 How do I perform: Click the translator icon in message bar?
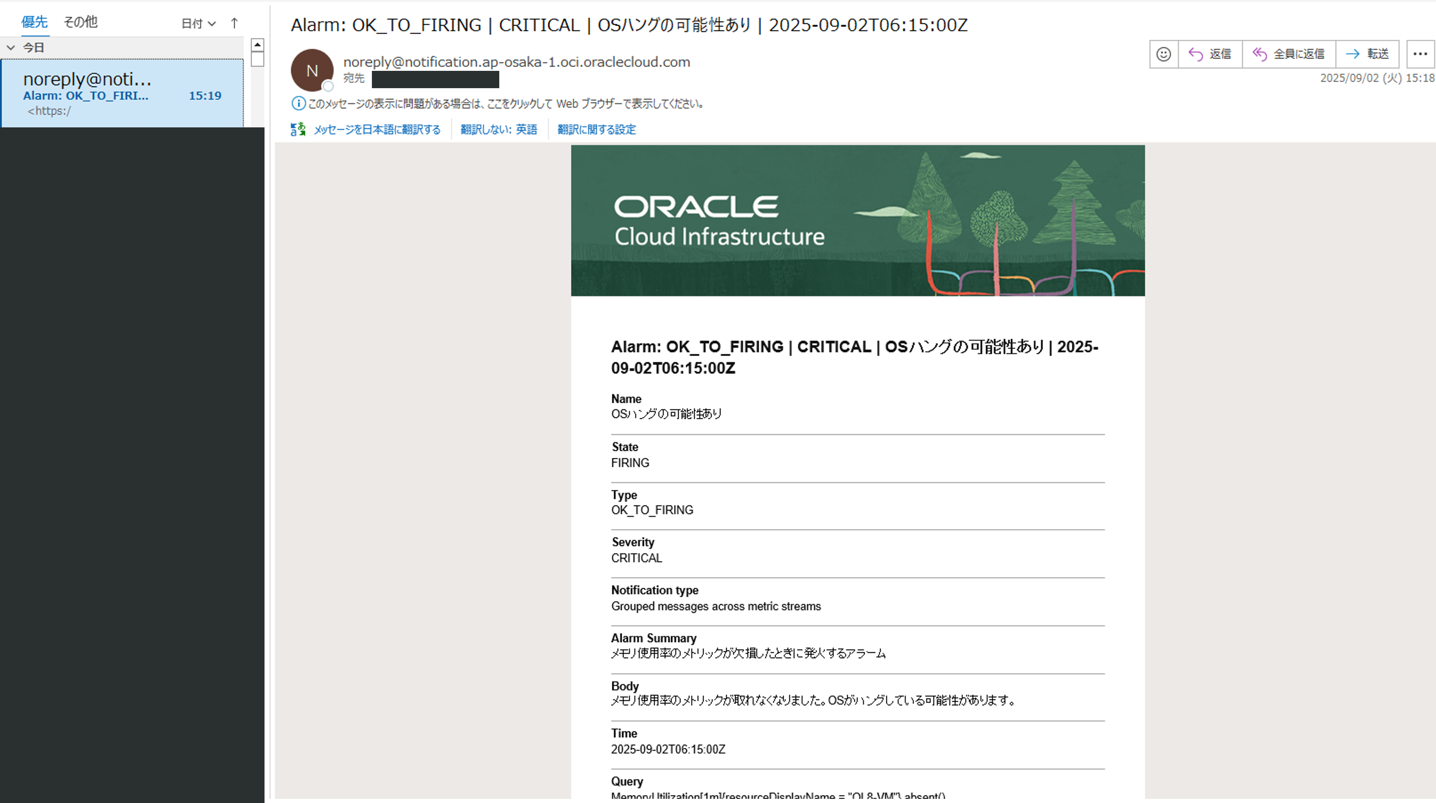[298, 129]
